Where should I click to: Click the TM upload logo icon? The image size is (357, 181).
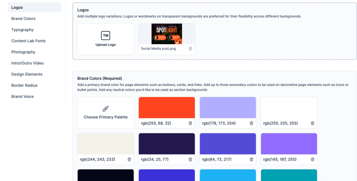[x=105, y=36]
